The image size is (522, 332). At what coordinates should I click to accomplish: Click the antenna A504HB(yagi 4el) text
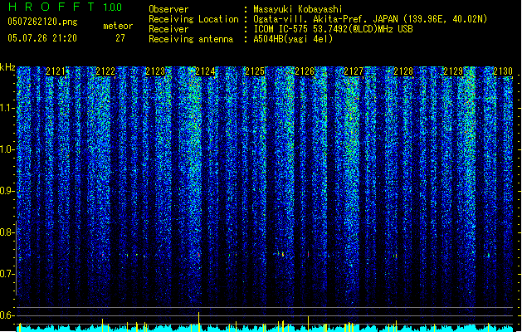click(x=293, y=39)
